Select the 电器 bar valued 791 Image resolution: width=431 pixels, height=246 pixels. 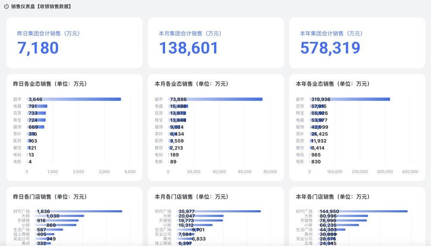click(x=37, y=106)
